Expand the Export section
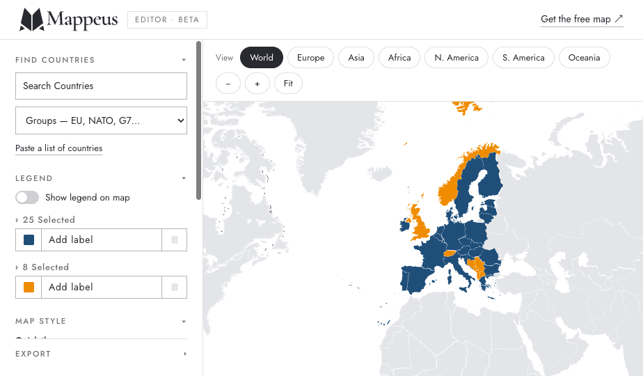The width and height of the screenshot is (643, 376). [184, 354]
